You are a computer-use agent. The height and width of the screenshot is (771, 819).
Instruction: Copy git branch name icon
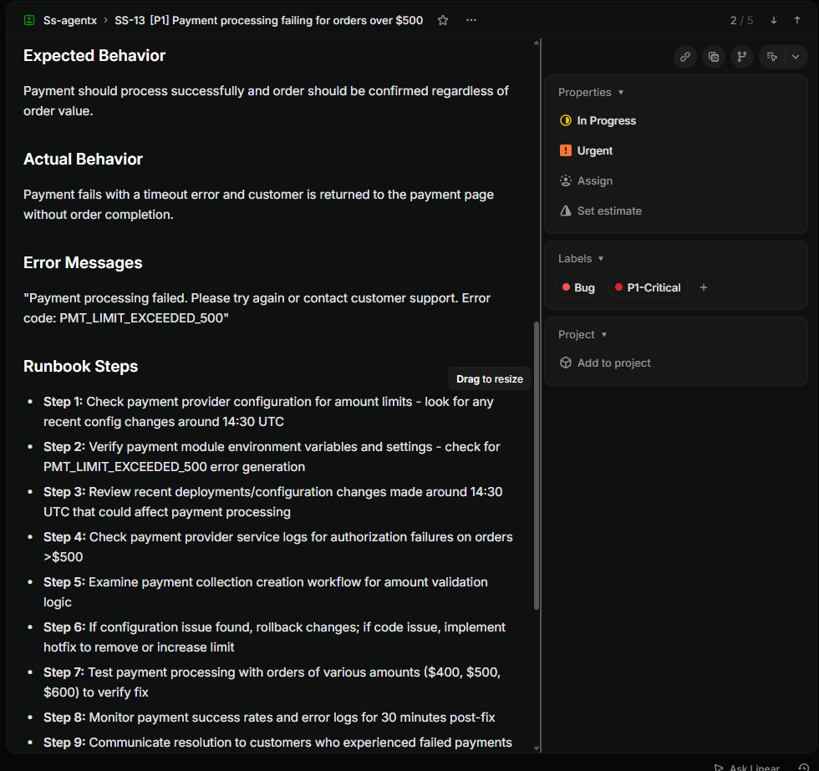click(x=741, y=57)
